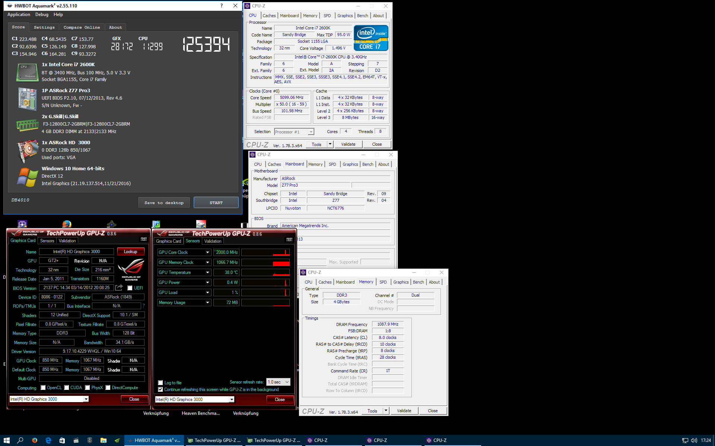Viewport: 715px width, 446px height.
Task: Open NVIDIA app from the taskbar
Action: [117, 440]
